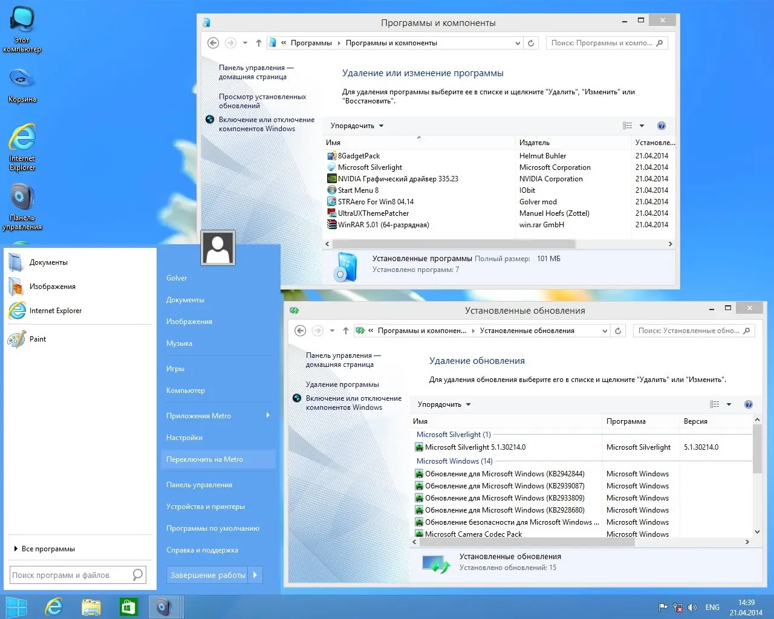The width and height of the screenshot is (774, 619).
Task: Open help in Программы и компоненты window
Action: (662, 126)
